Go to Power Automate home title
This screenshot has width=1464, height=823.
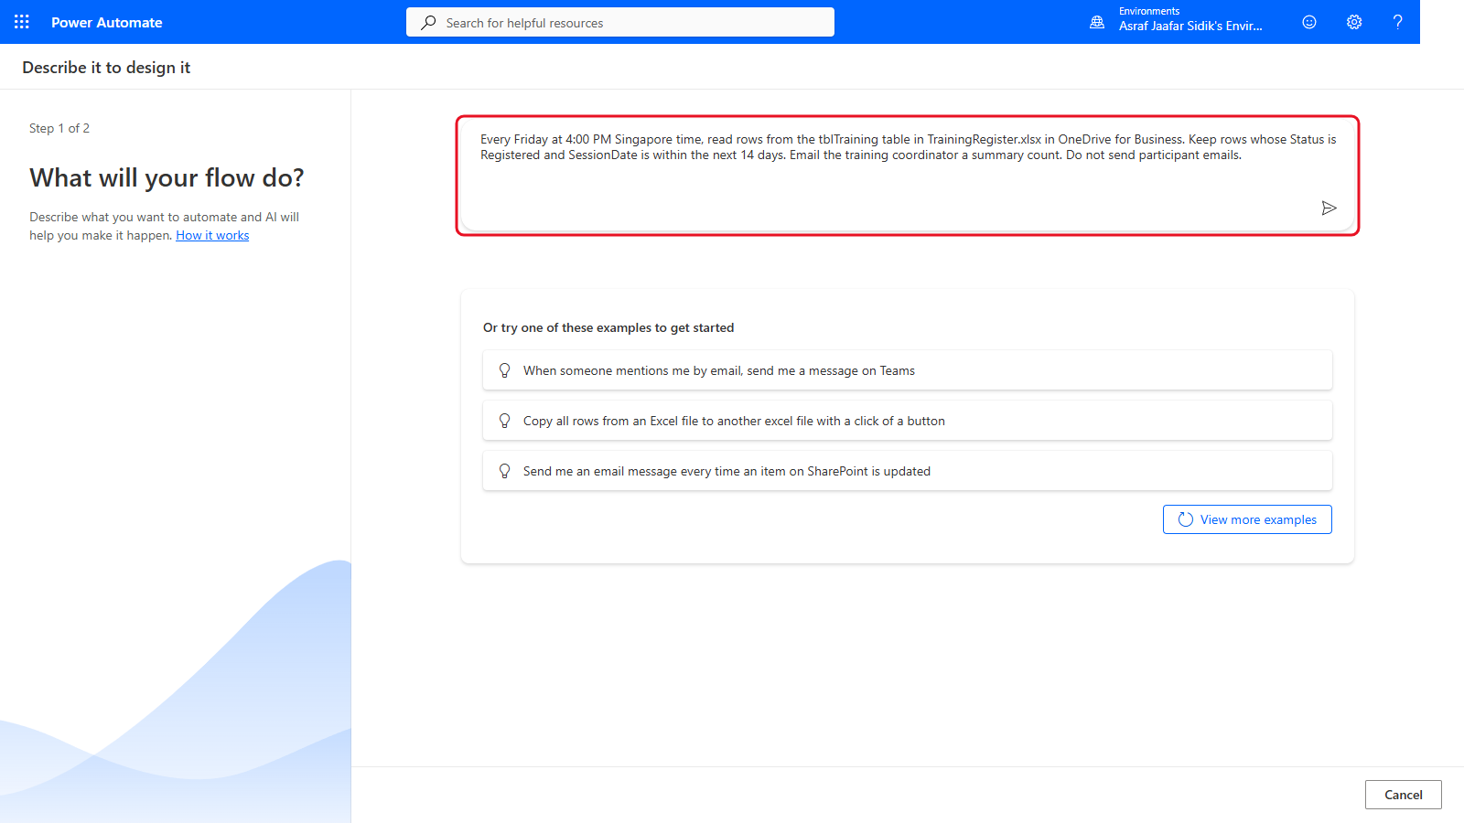coord(107,22)
